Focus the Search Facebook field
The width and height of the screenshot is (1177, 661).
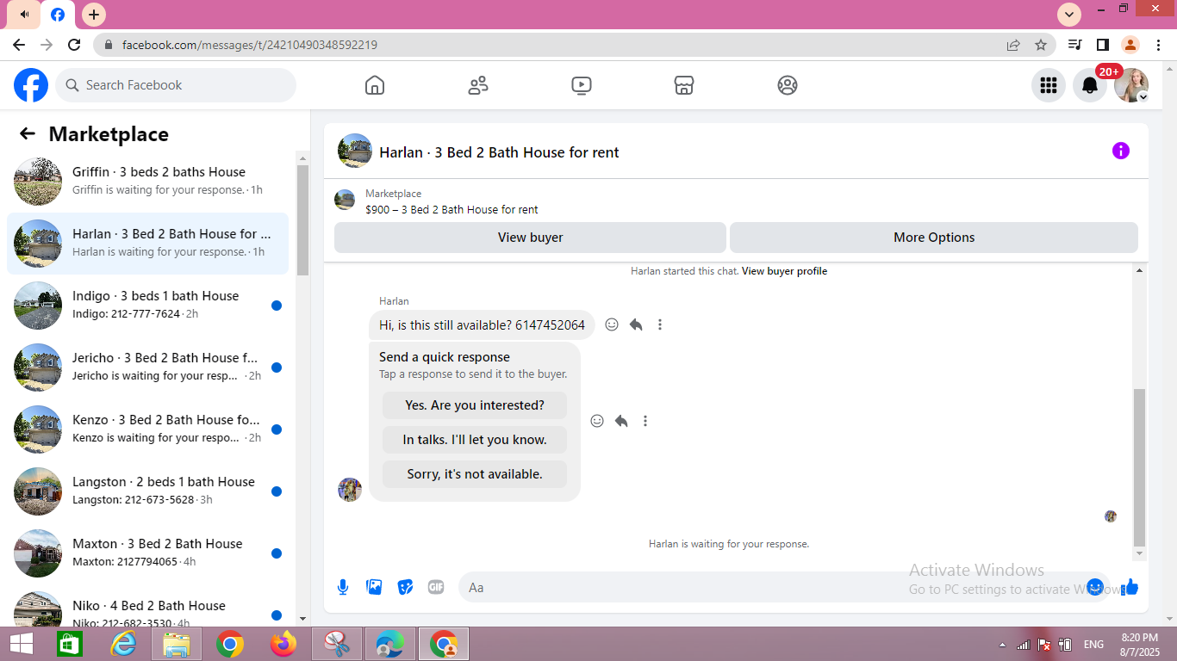176,85
